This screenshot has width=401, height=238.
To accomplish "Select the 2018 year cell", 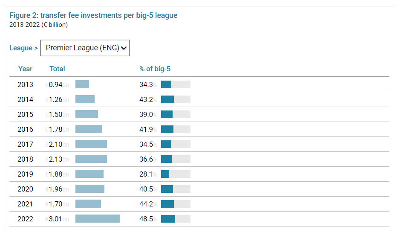I will (25, 159).
